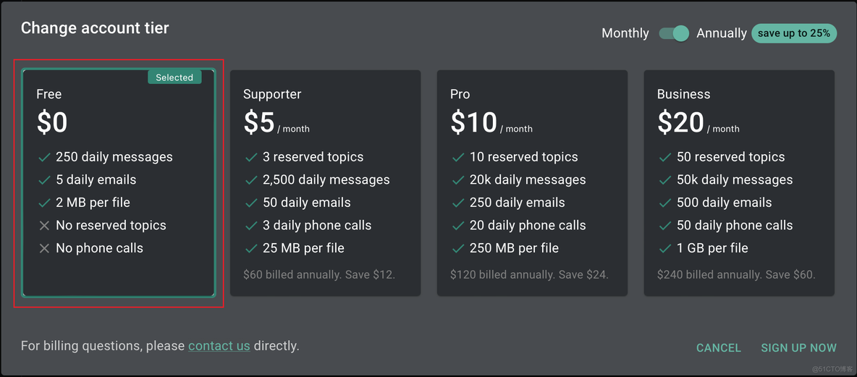This screenshot has height=377, width=857.
Task: Click checkmark icon beside 20k daily messages
Action: (x=458, y=180)
